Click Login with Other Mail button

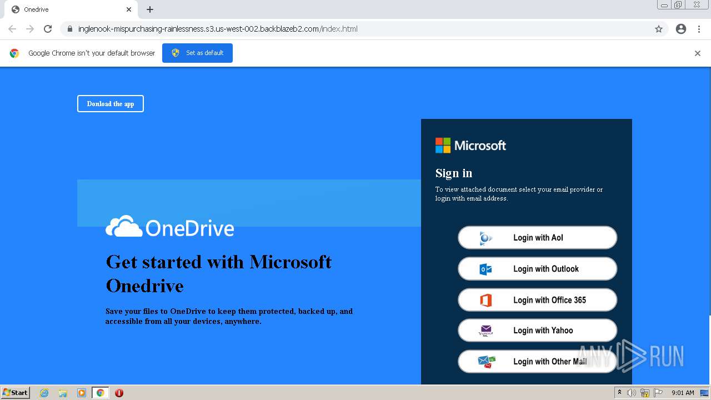pyautogui.click(x=537, y=362)
